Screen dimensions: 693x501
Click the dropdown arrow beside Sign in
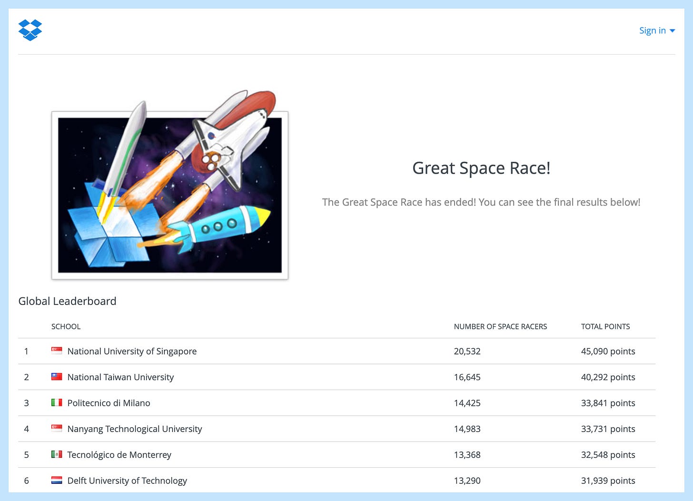(672, 31)
